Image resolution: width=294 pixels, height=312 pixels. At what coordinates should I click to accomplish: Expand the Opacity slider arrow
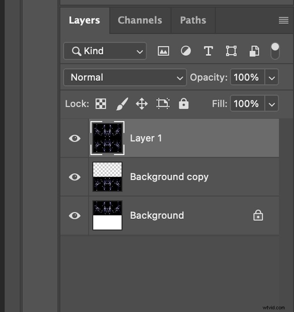click(x=272, y=77)
